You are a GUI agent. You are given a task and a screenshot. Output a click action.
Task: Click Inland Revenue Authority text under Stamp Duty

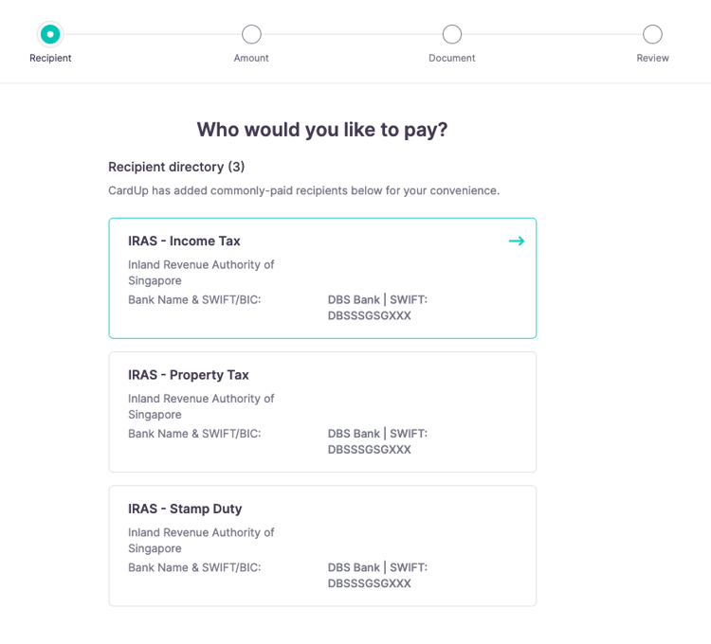point(201,540)
